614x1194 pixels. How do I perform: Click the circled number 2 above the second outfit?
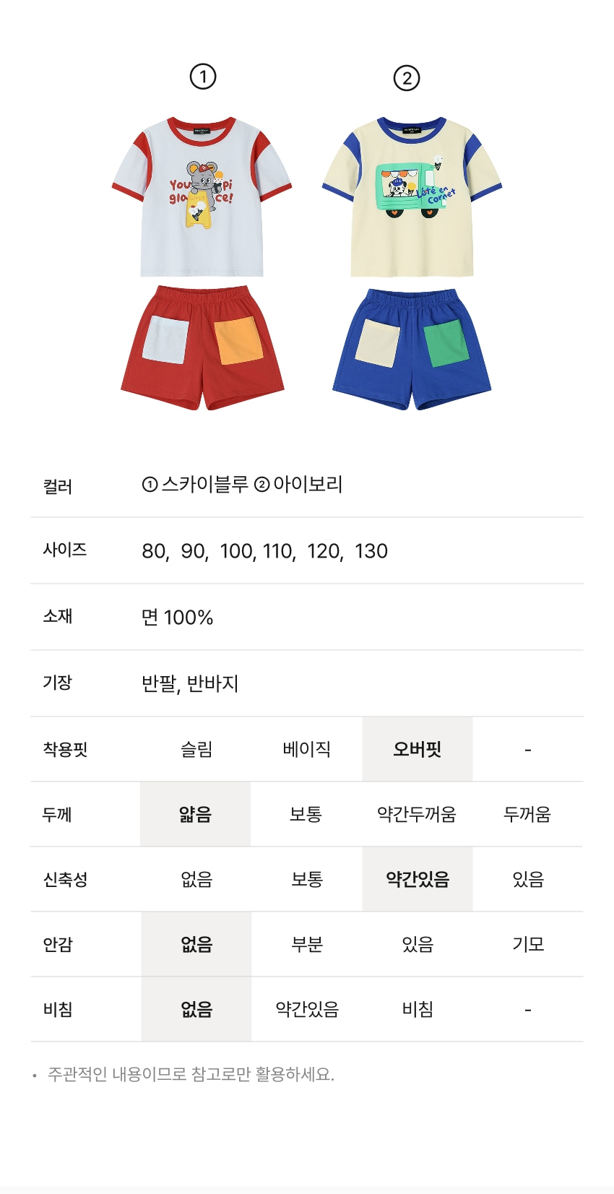pyautogui.click(x=407, y=78)
